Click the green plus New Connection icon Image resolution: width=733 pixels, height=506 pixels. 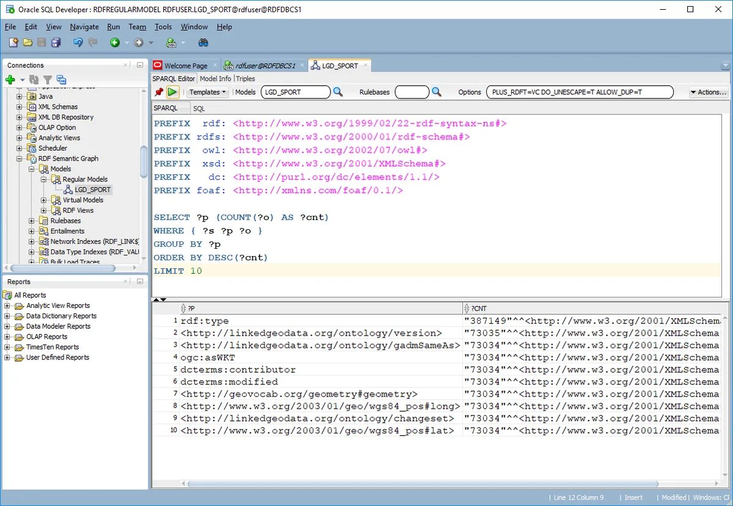tap(10, 79)
